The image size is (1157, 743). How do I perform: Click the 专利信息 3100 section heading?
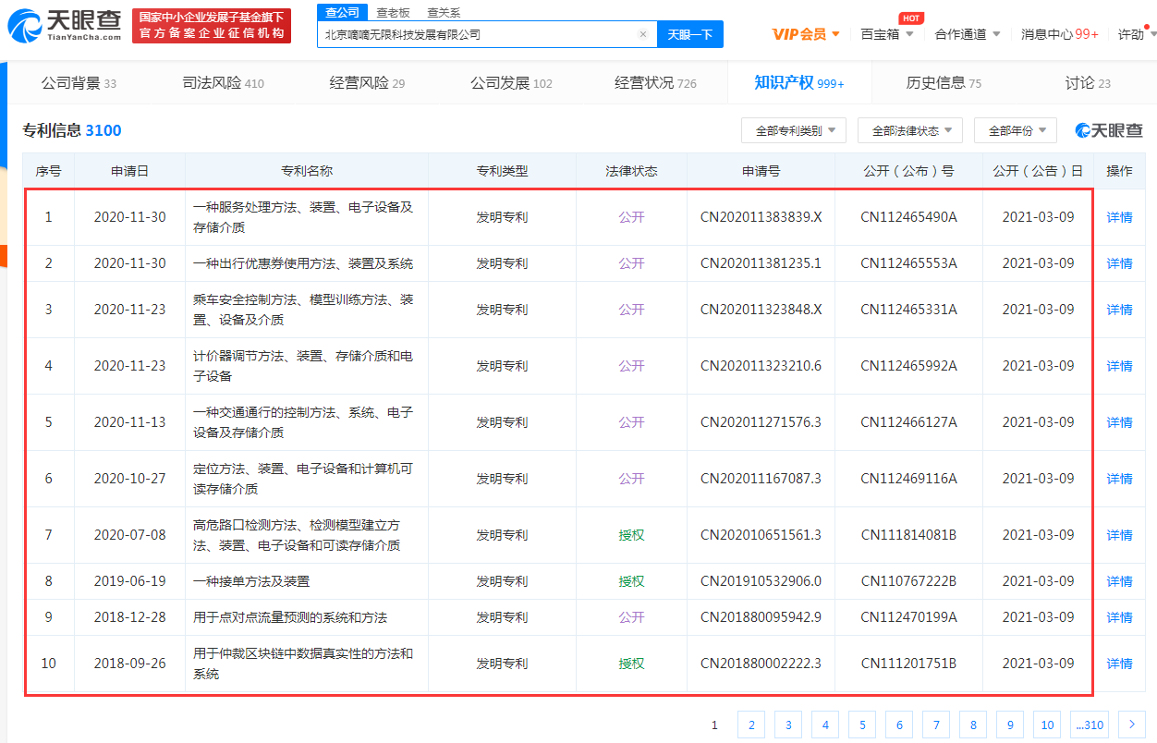pyautogui.click(x=72, y=130)
